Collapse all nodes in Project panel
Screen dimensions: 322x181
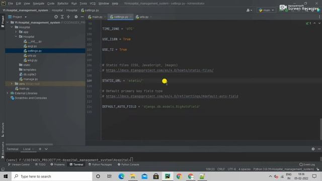point(68,17)
